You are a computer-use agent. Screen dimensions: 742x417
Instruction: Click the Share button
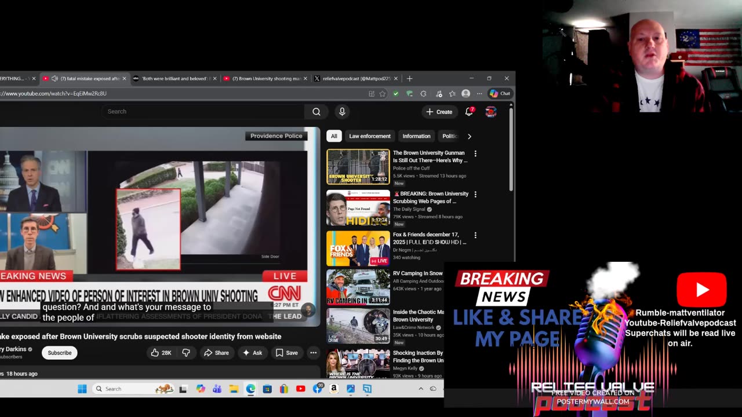pos(216,353)
